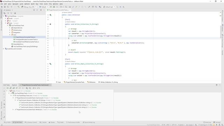Open Event Log in status bar

[x=207, y=122]
